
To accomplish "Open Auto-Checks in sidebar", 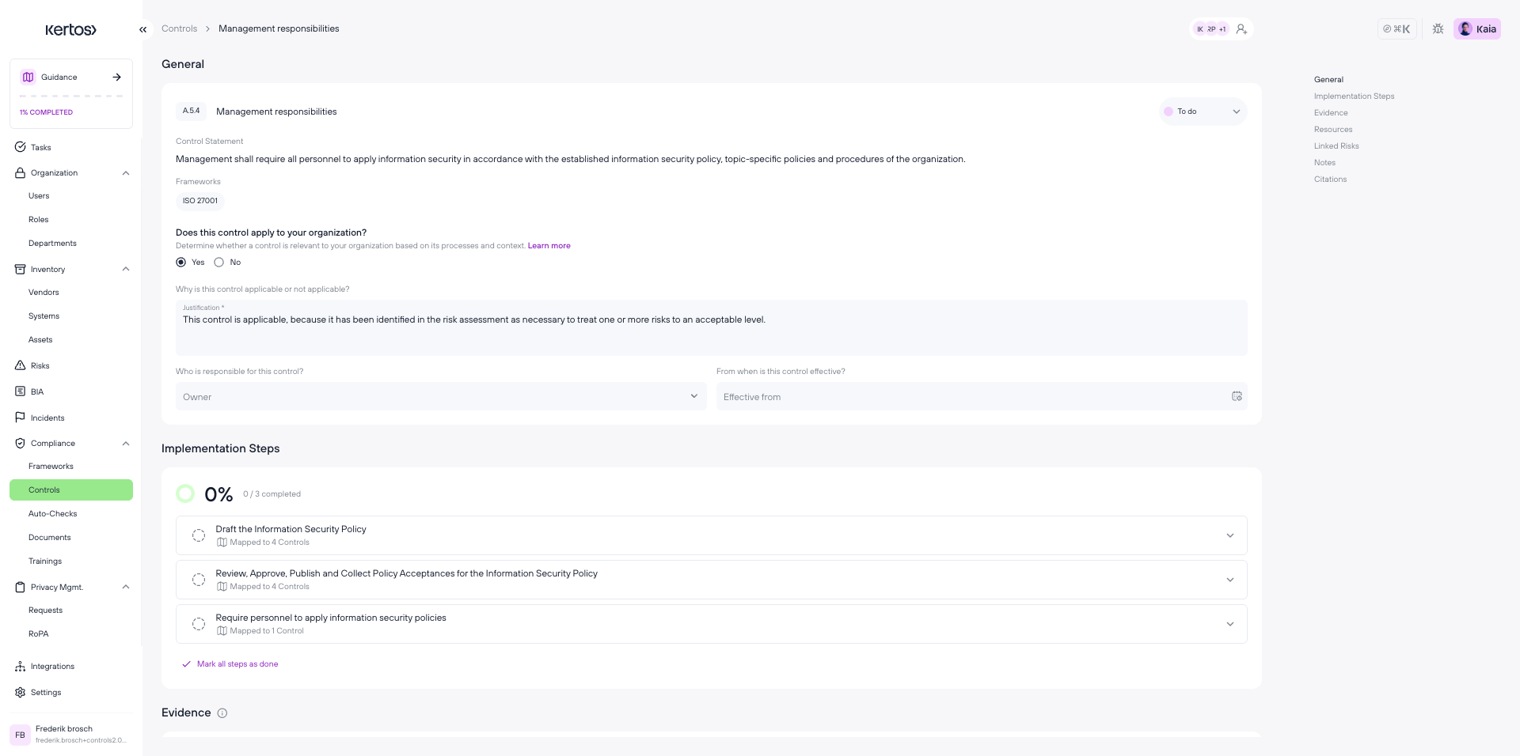I will pos(53,514).
